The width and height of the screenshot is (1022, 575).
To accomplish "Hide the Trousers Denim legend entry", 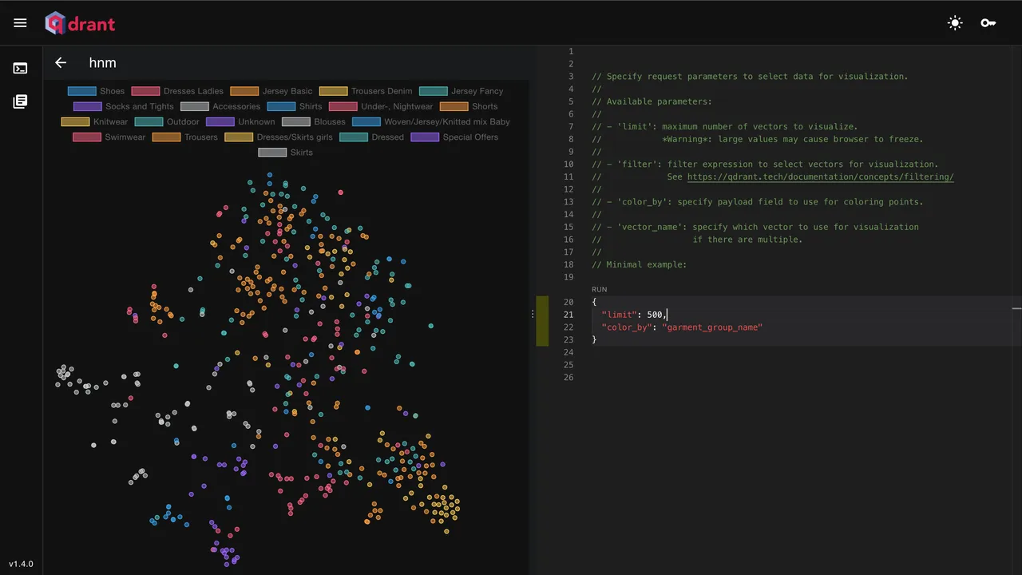I will click(366, 91).
